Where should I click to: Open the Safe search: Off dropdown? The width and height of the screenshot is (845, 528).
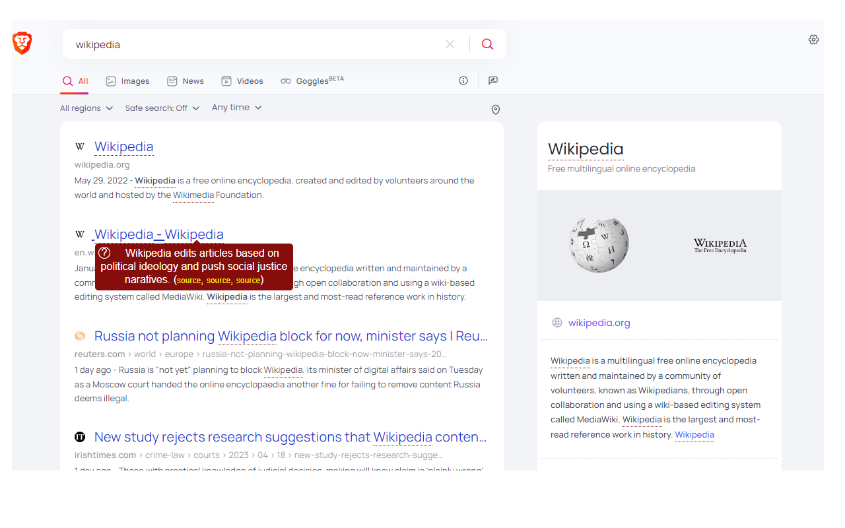[162, 108]
